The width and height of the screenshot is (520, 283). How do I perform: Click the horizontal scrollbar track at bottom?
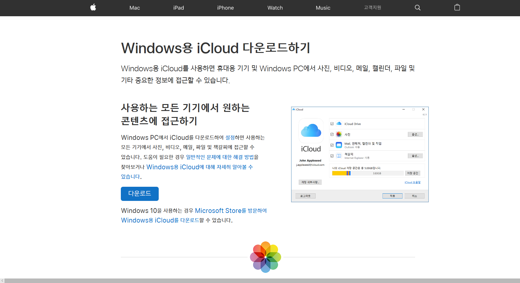point(262,281)
